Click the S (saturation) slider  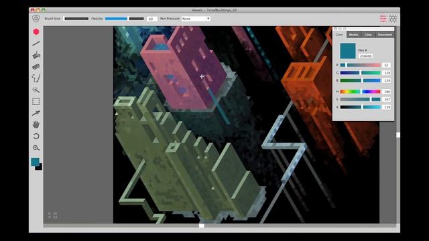tap(361, 99)
